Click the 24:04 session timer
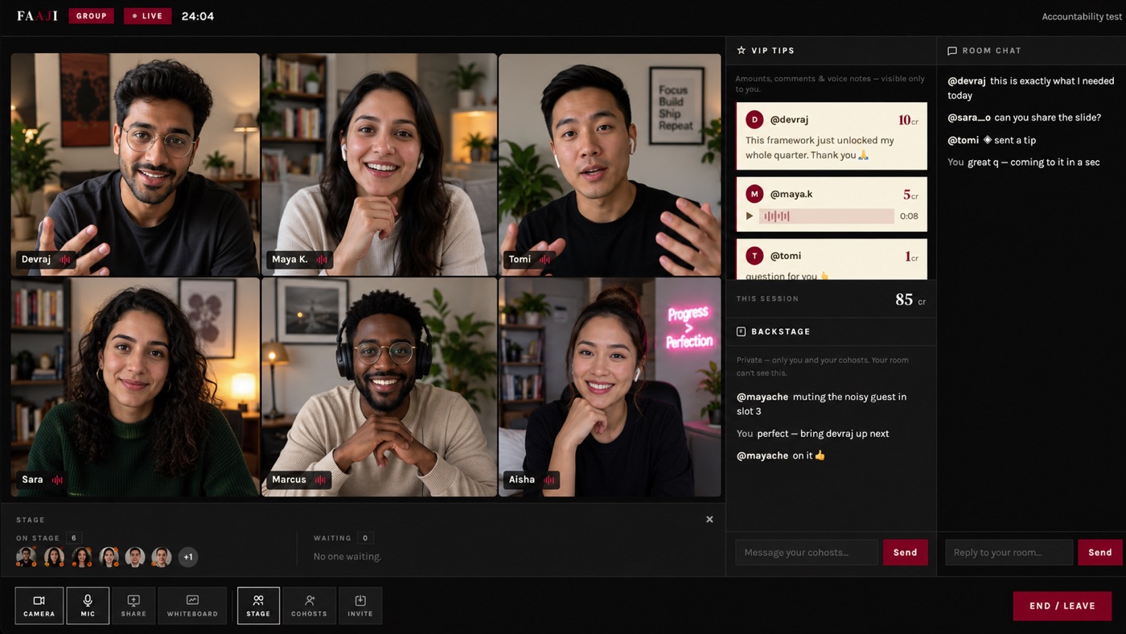The height and width of the screenshot is (634, 1126). 198,16
